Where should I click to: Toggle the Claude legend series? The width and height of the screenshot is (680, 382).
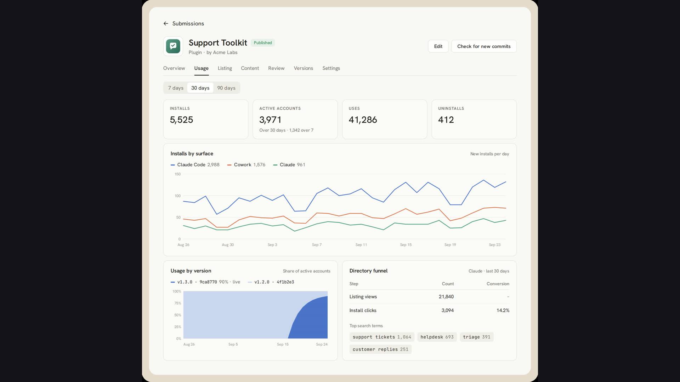pos(289,165)
